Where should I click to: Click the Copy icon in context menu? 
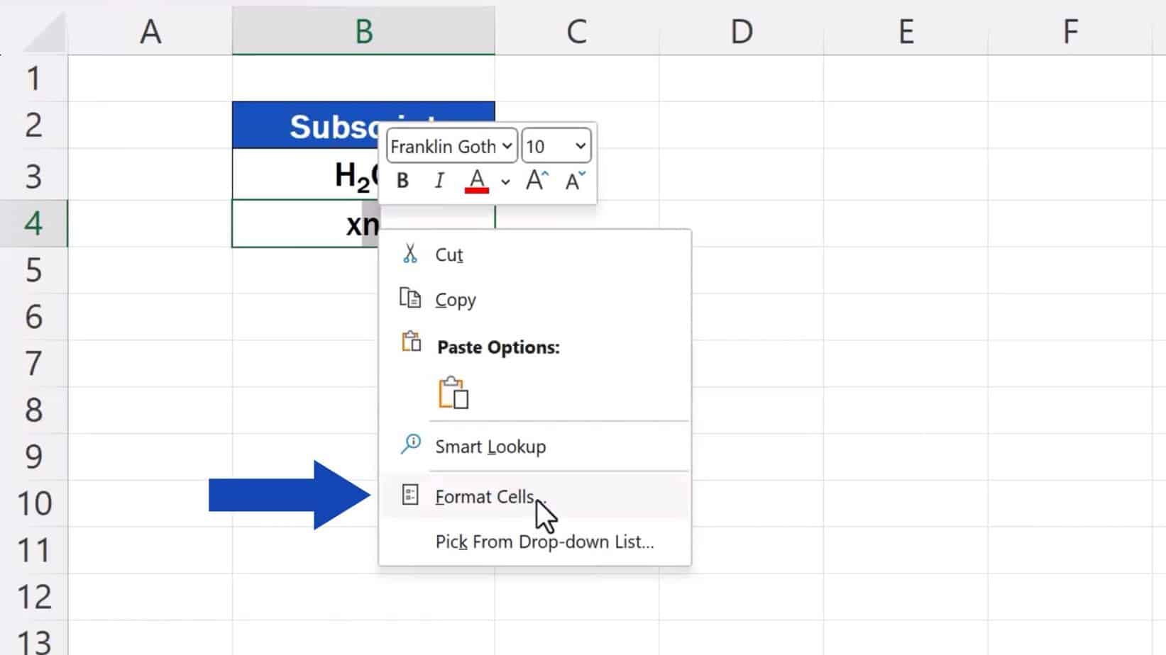(410, 298)
